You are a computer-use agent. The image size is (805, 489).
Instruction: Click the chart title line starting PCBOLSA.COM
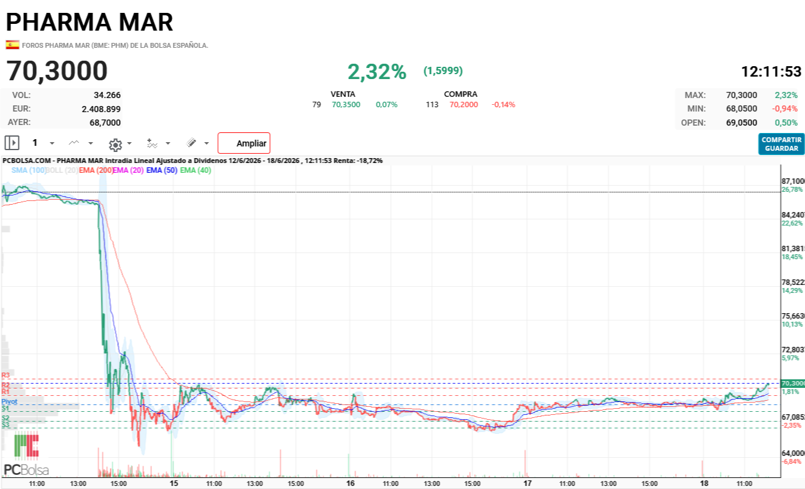pyautogui.click(x=193, y=161)
